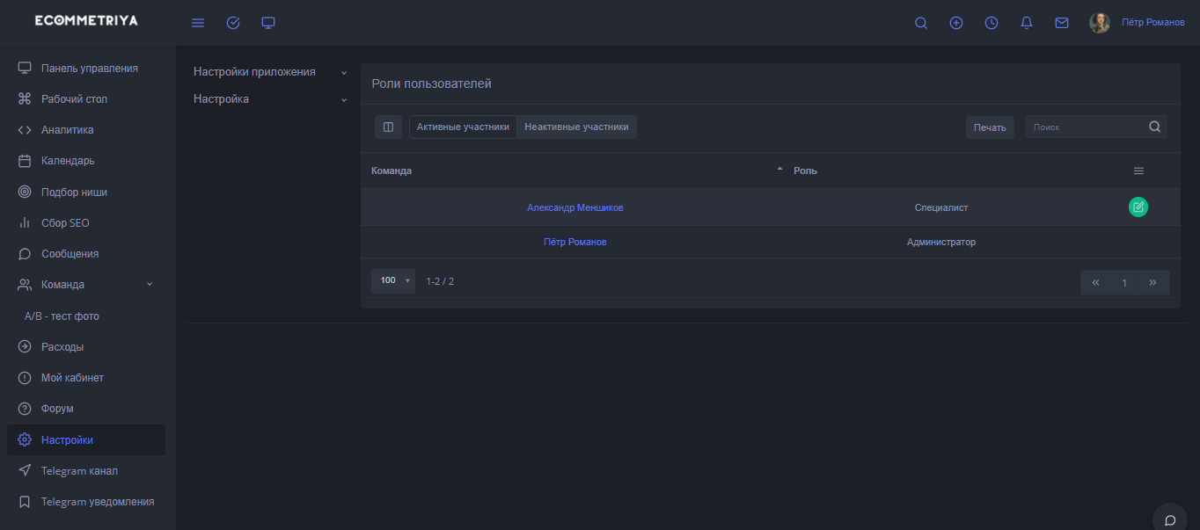Click the Печать button
The image size is (1200, 530).
pos(990,128)
